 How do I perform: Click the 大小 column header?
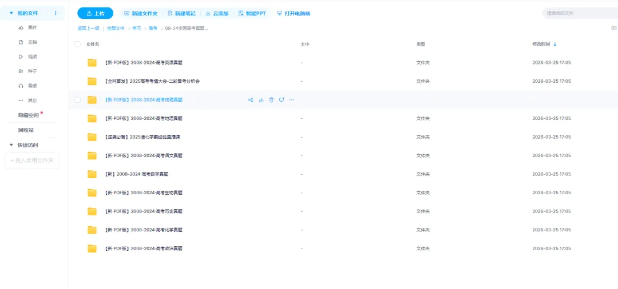[304, 45]
